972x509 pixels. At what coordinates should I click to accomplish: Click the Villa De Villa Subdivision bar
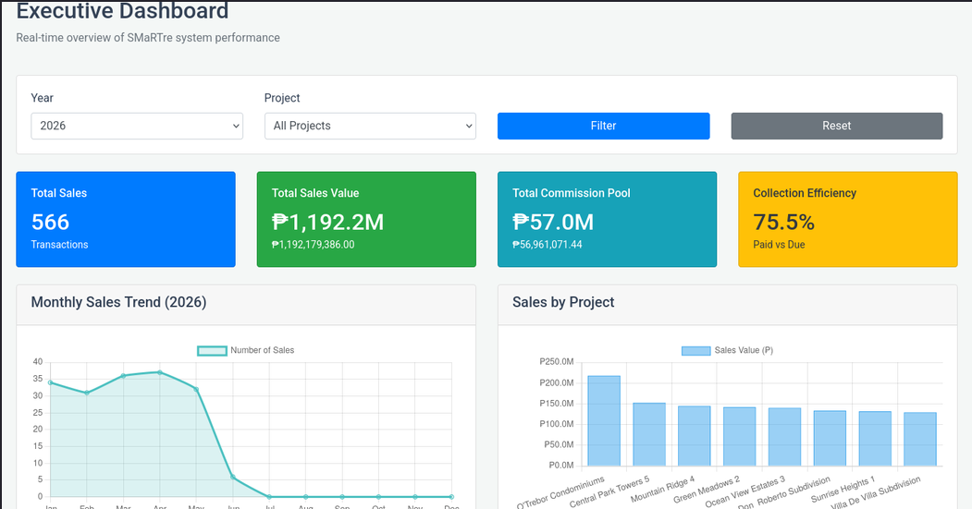[x=920, y=439]
